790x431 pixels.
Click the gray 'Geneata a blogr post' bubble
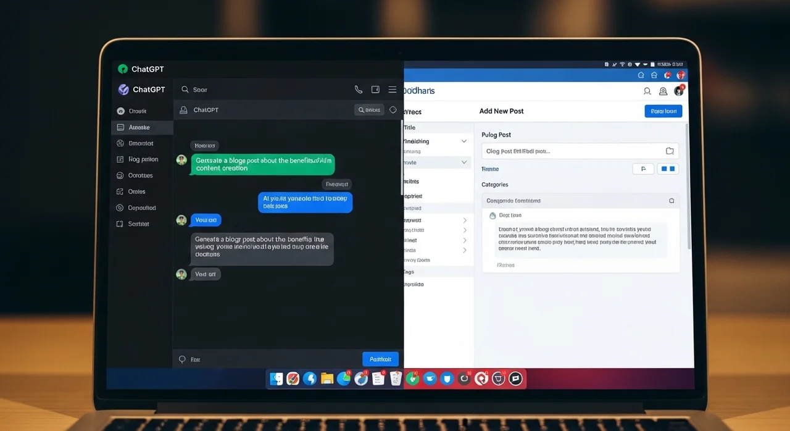(x=262, y=249)
